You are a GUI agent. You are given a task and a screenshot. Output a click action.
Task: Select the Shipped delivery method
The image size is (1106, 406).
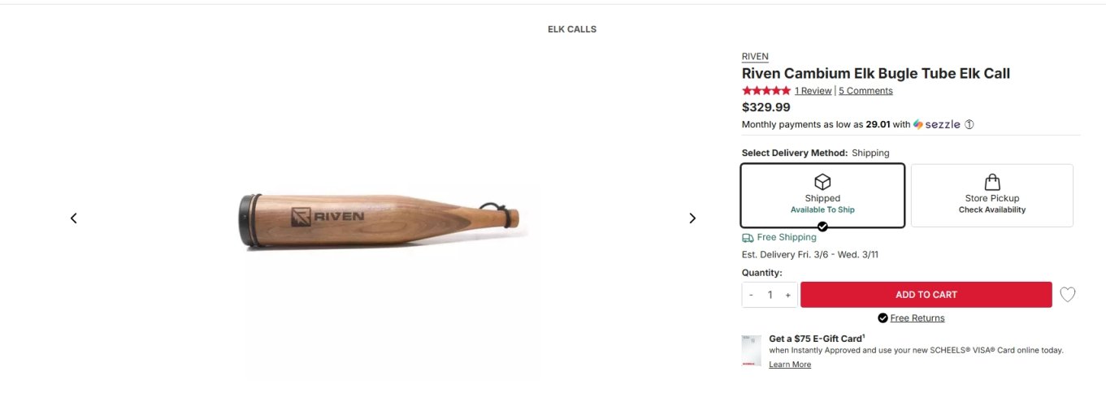(x=822, y=196)
